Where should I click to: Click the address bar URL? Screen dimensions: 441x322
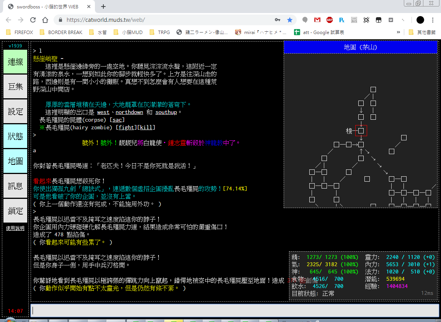pyautogui.click(x=106, y=20)
